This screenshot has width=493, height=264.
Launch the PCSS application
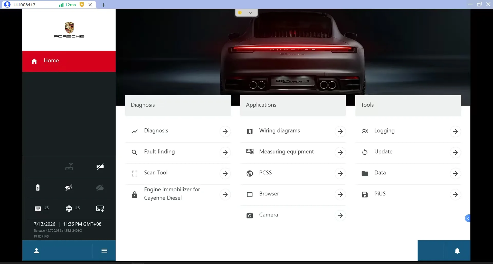(293, 173)
